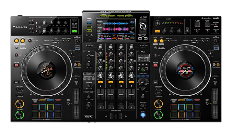Hit the left deck orange CUE button
The height and width of the screenshot is (133, 232).
[20, 104]
